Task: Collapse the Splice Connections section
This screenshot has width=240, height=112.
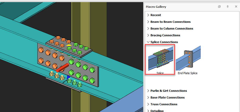Action: click(164, 42)
